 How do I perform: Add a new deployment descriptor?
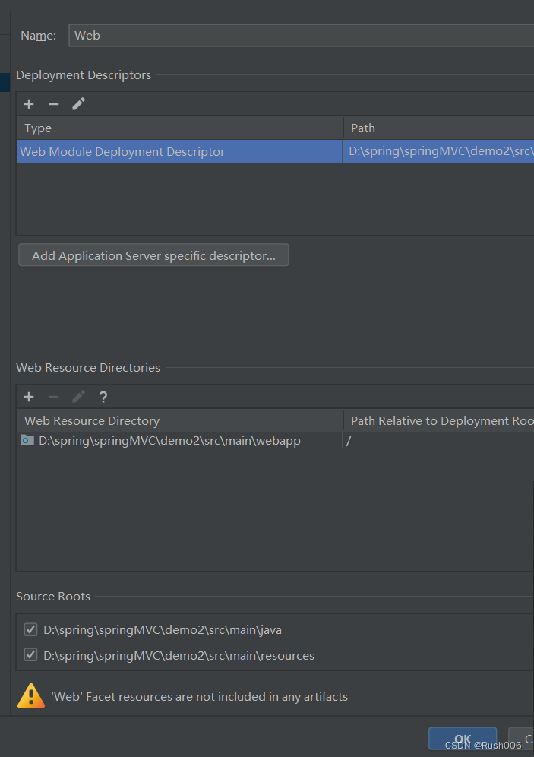(29, 104)
